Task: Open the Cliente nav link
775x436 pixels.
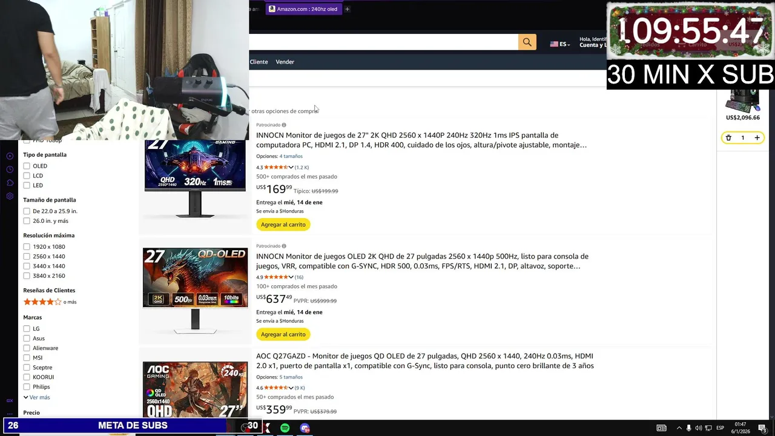Action: click(x=259, y=62)
